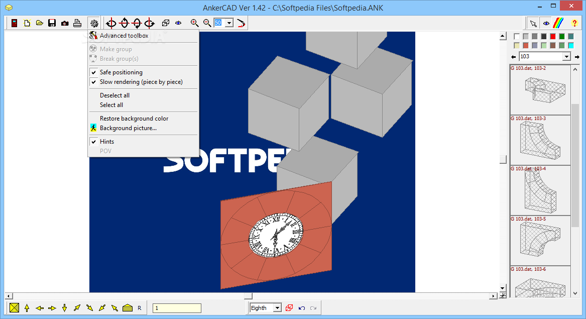This screenshot has width=586, height=319.
Task: Open Background picture... dialog
Action: point(143,128)
